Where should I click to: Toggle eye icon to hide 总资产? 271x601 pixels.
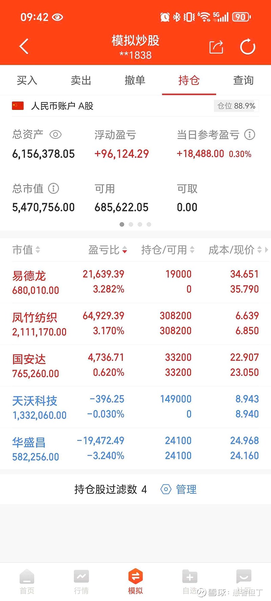[56, 134]
